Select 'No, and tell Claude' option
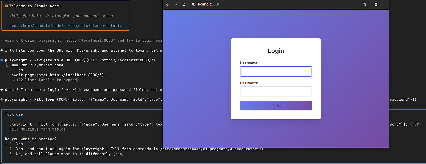426x164 pixels. [x=67, y=154]
